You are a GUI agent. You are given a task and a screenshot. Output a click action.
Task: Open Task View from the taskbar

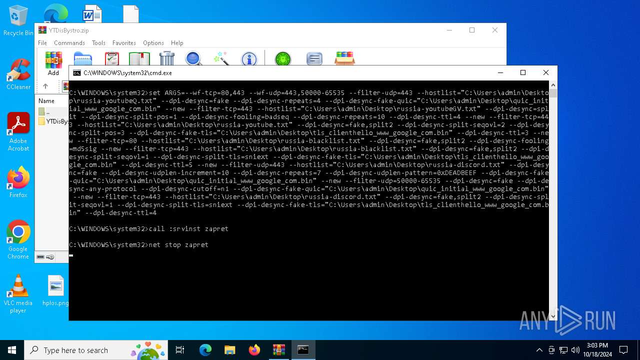click(180, 350)
